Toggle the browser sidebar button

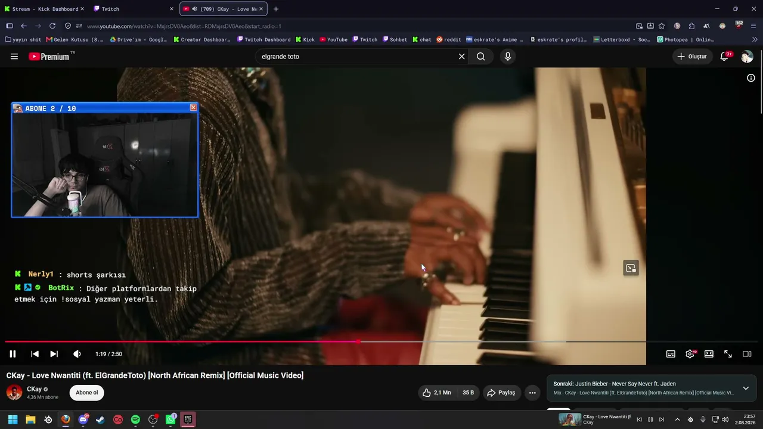[x=10, y=26]
